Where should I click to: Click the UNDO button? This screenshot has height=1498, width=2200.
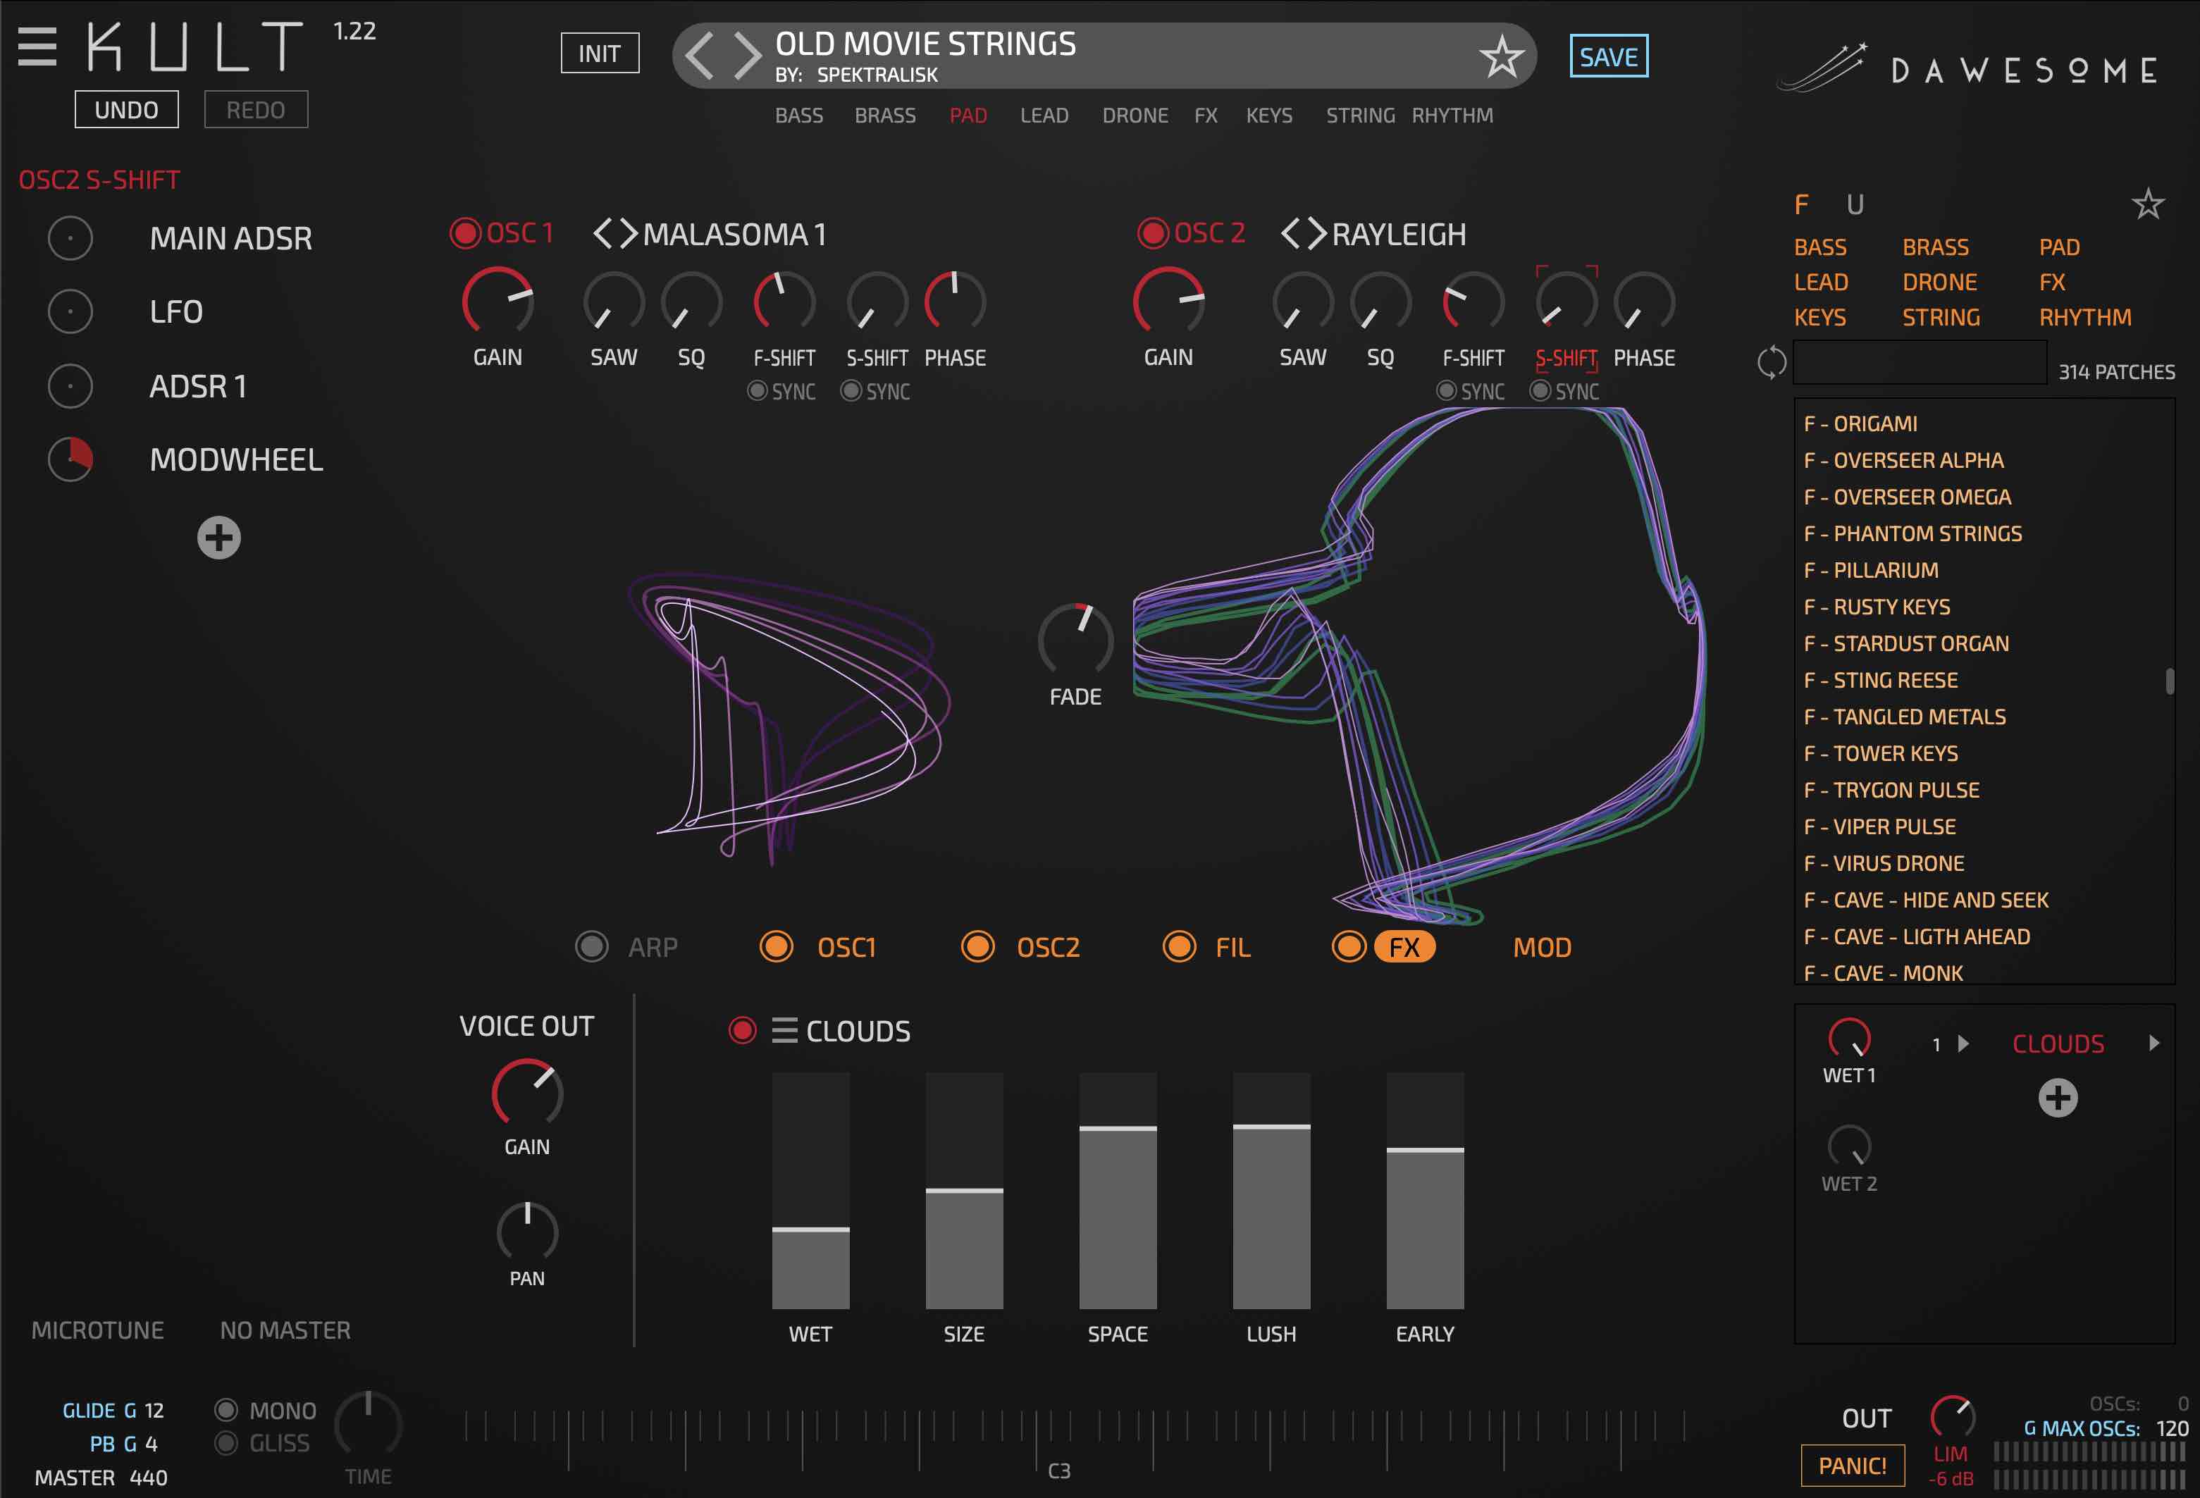[x=126, y=110]
